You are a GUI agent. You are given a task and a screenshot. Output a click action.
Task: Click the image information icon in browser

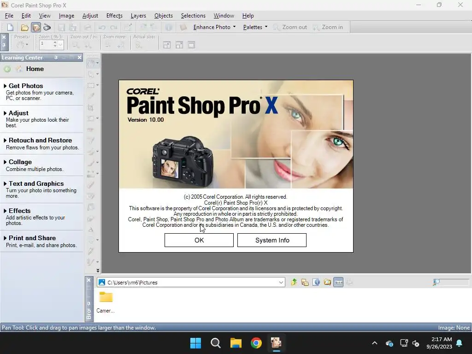click(316, 282)
